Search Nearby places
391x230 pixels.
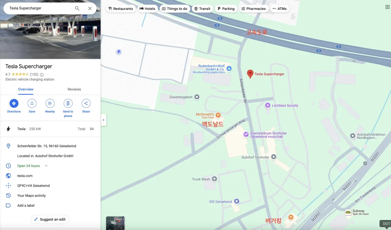[x=50, y=106]
